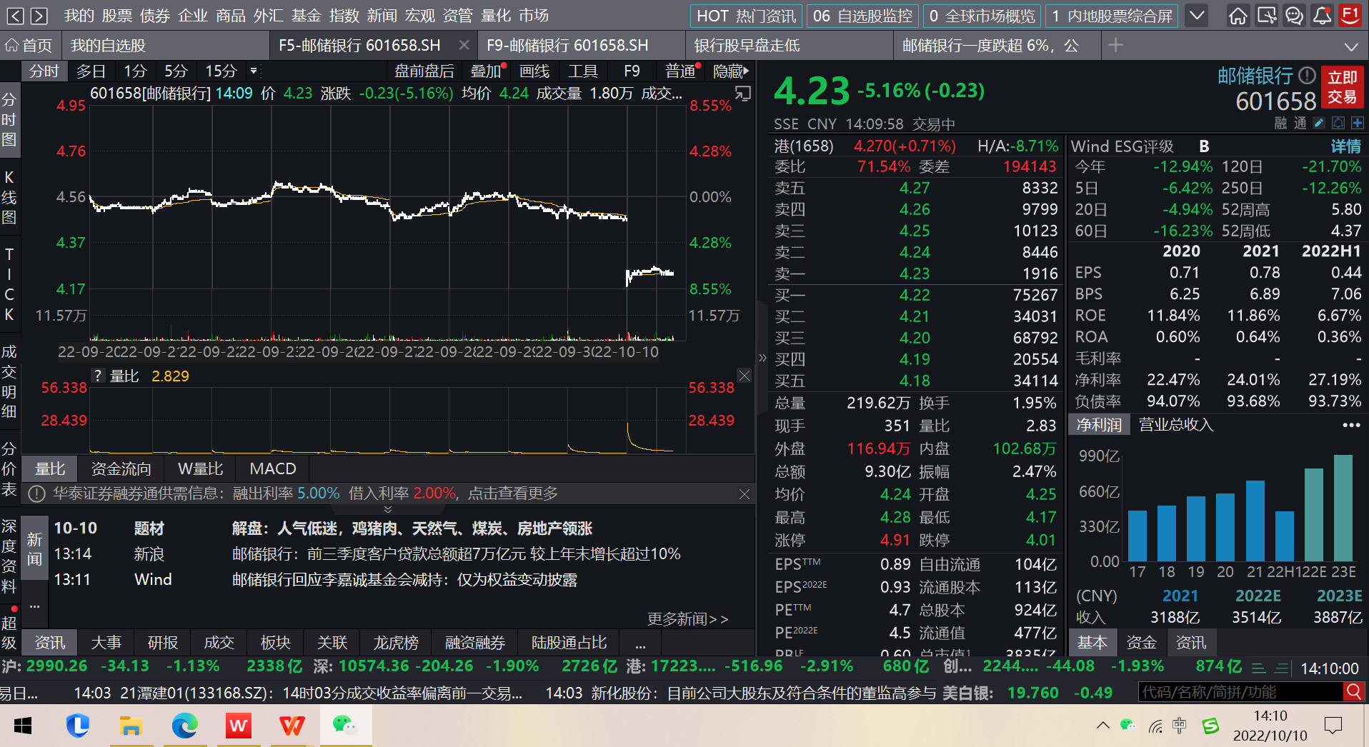Add a new tab with plus icon
The width and height of the screenshot is (1369, 747).
pyautogui.click(x=1115, y=46)
